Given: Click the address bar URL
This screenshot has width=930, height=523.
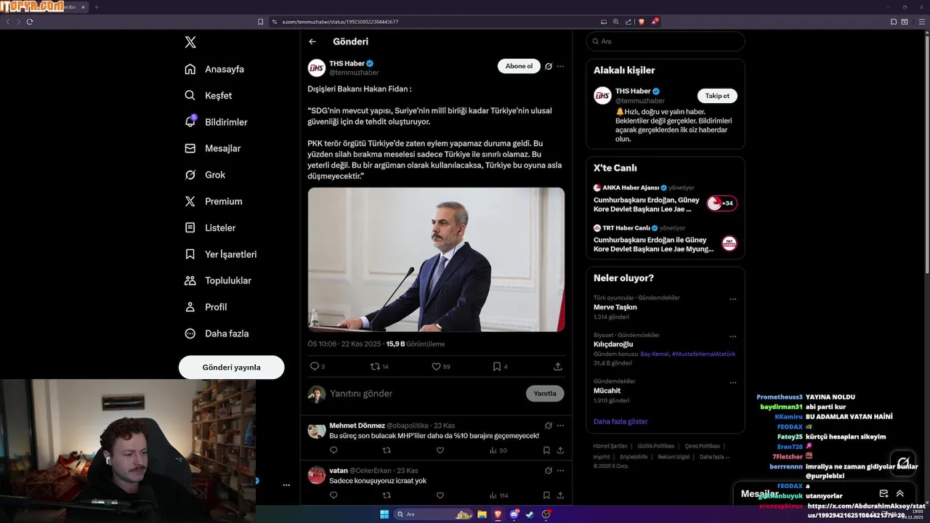Looking at the screenshot, I should pyautogui.click(x=340, y=22).
